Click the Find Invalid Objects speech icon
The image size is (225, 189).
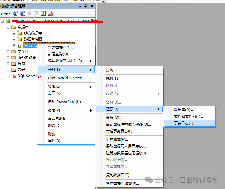click(41, 78)
